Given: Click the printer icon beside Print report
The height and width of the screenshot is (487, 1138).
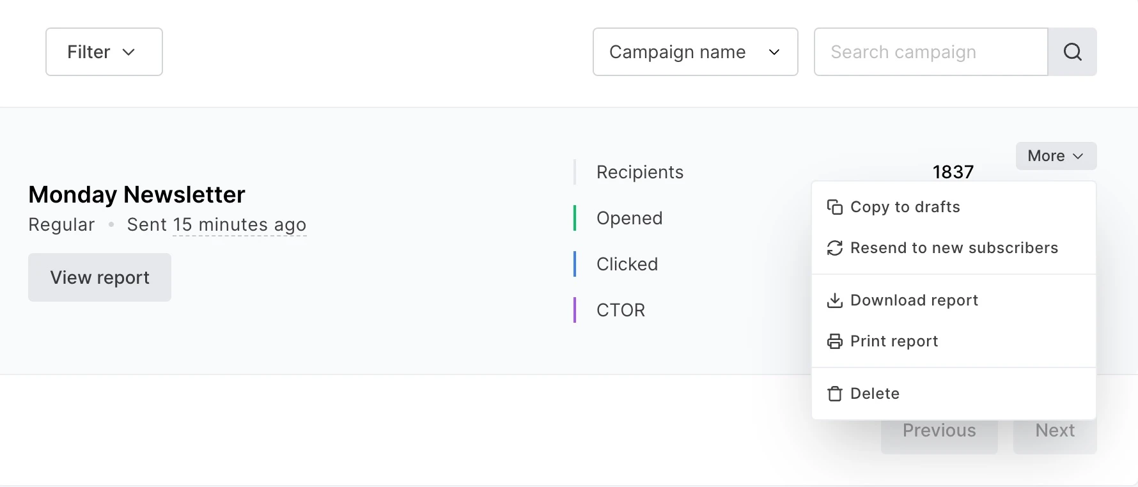Looking at the screenshot, I should (x=834, y=341).
